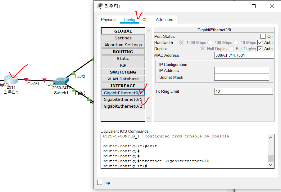
Task: Select the 1000 Mbps bandwidth option
Action: click(x=182, y=42)
